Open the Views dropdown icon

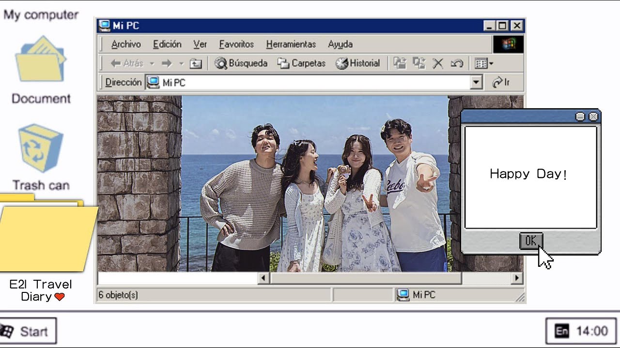pos(484,63)
